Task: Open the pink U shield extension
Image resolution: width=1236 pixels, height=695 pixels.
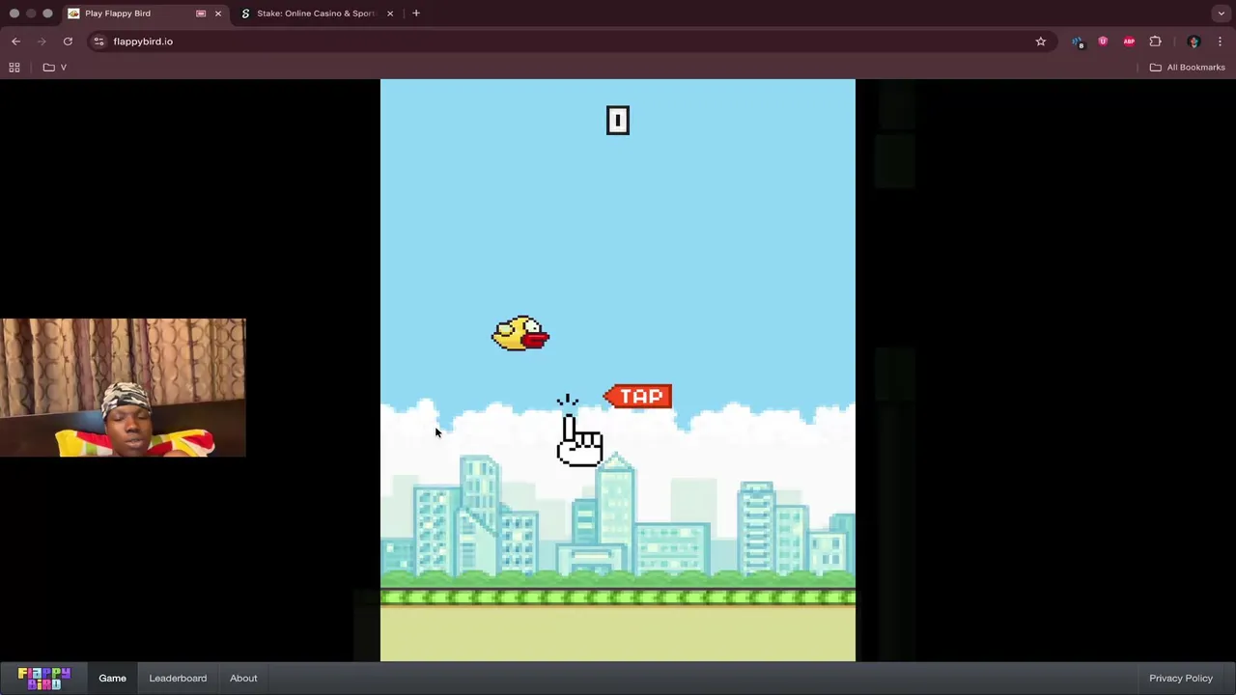Action: pyautogui.click(x=1103, y=42)
